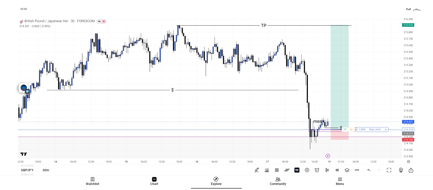This screenshot has height=190, width=433.
Task: Share the chart using share icon
Action: 411,170
